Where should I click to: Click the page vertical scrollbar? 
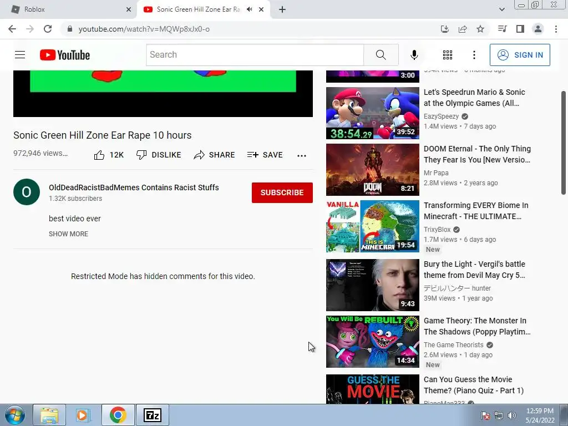(x=564, y=143)
